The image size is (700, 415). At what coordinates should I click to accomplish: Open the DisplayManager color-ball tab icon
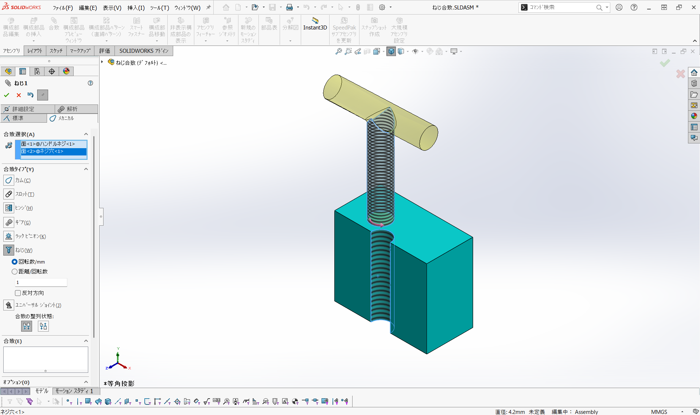pos(66,71)
